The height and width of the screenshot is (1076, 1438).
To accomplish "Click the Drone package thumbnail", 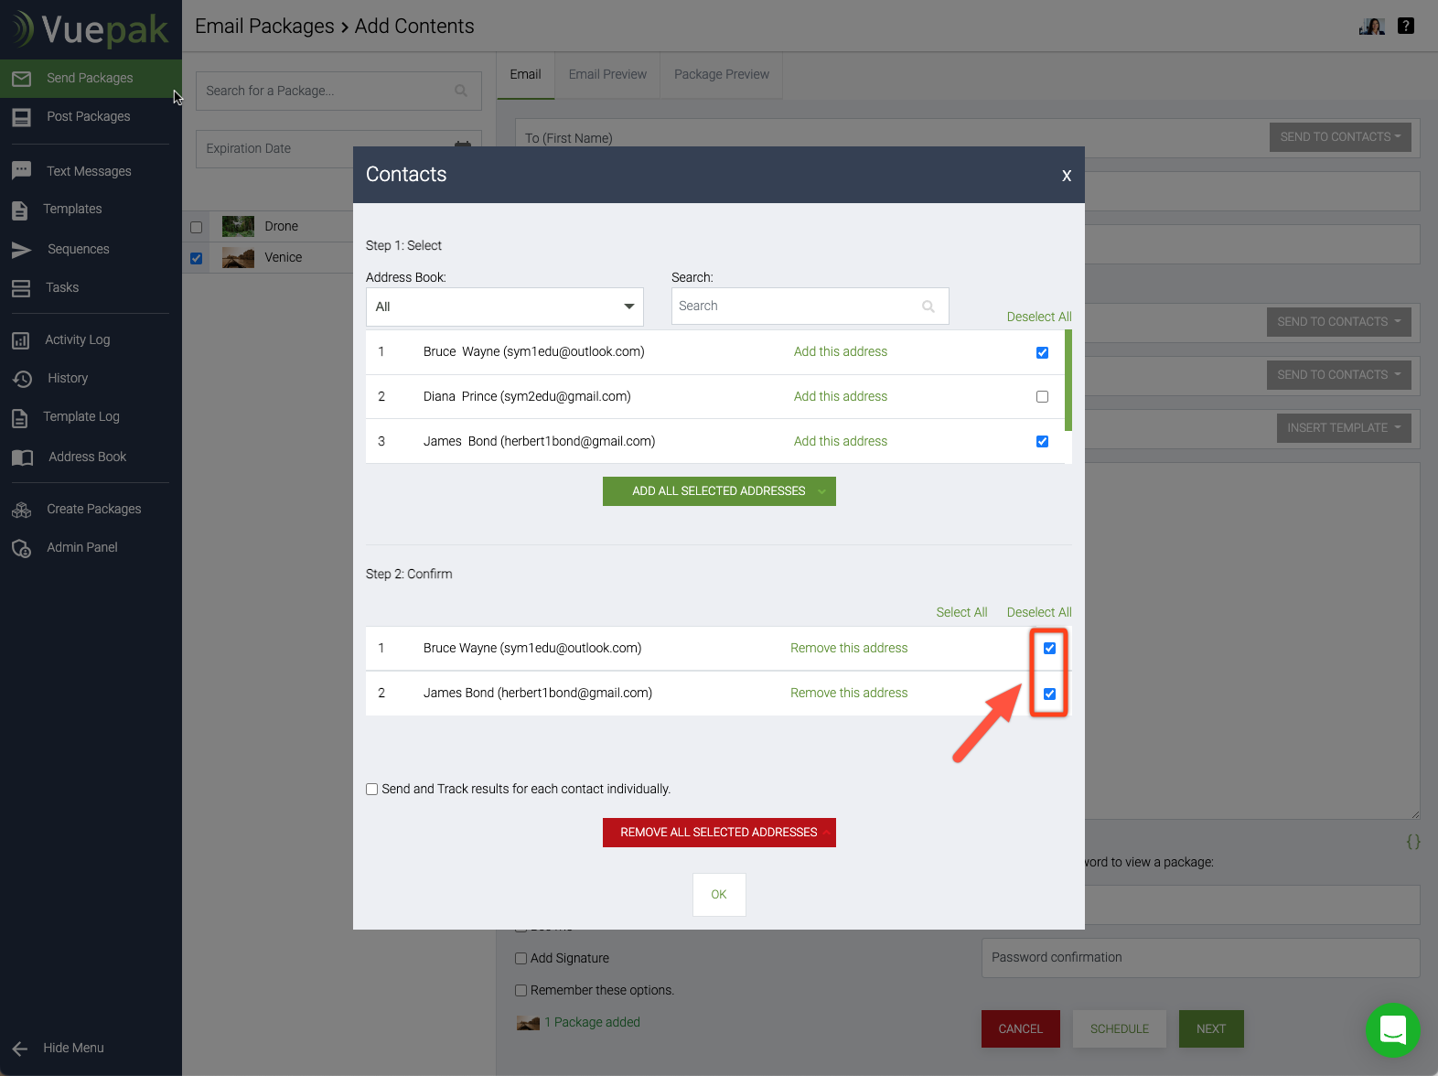I will point(239,226).
